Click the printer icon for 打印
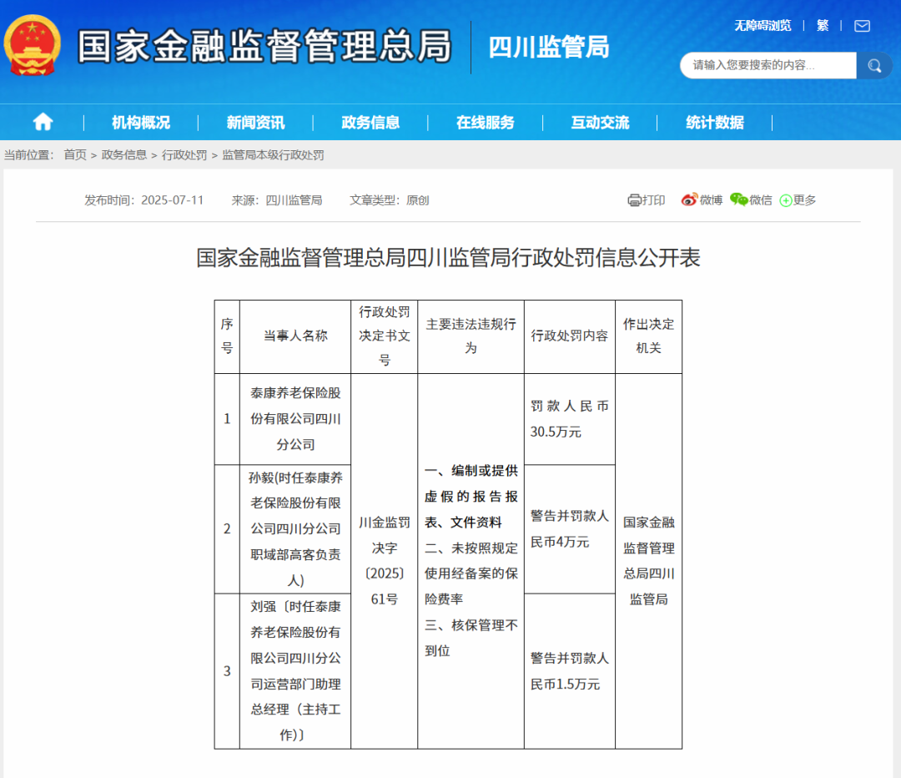The height and width of the screenshot is (778, 901). 634,200
